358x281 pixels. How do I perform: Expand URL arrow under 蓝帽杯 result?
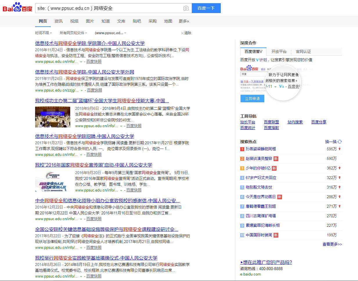click(x=121, y=126)
